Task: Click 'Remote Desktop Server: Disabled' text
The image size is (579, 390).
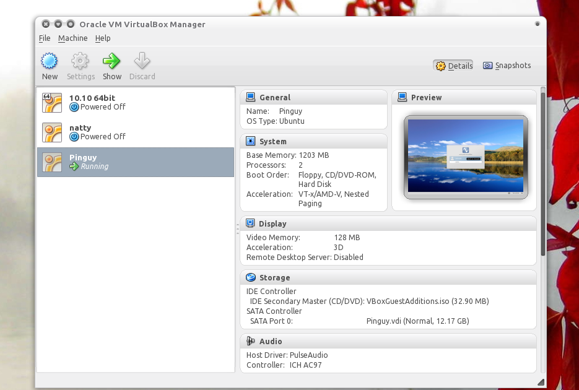Action: [305, 257]
